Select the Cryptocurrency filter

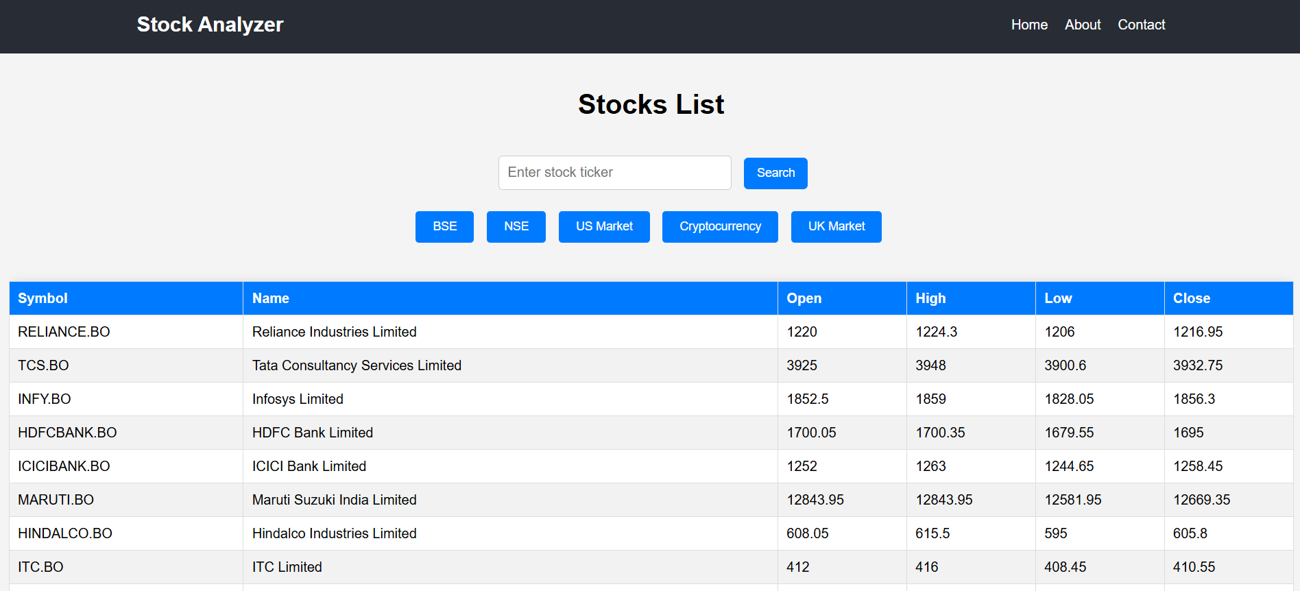[x=720, y=227]
